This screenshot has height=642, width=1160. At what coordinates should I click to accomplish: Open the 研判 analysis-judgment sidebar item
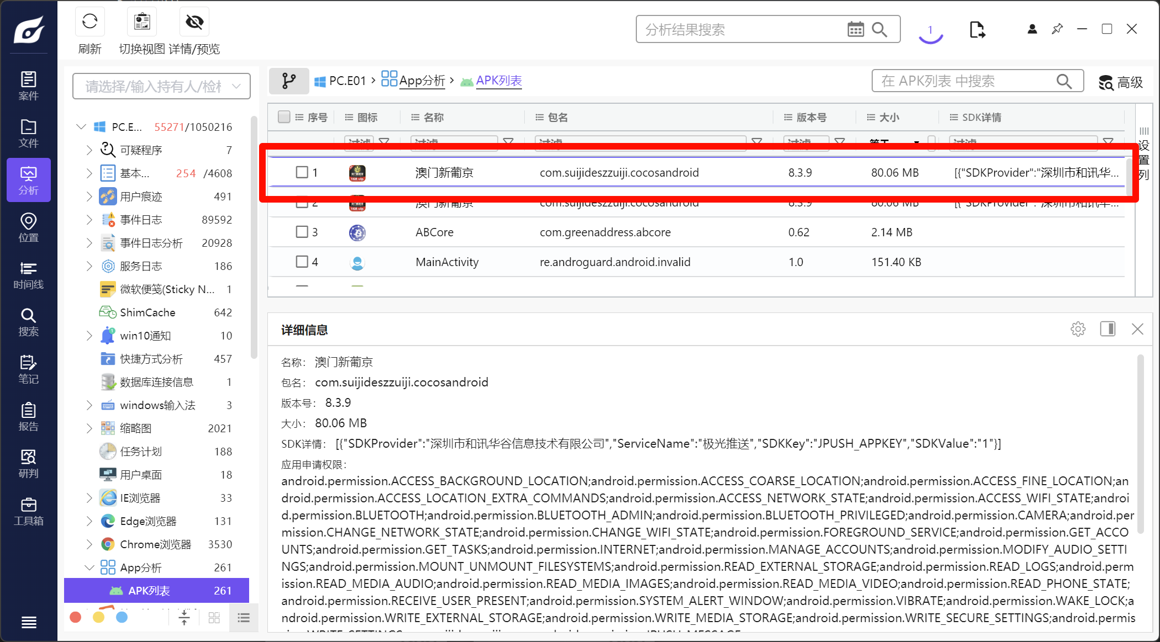point(29,464)
